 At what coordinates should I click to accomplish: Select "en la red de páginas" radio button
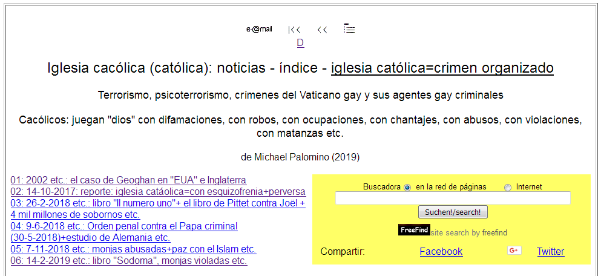tap(407, 188)
